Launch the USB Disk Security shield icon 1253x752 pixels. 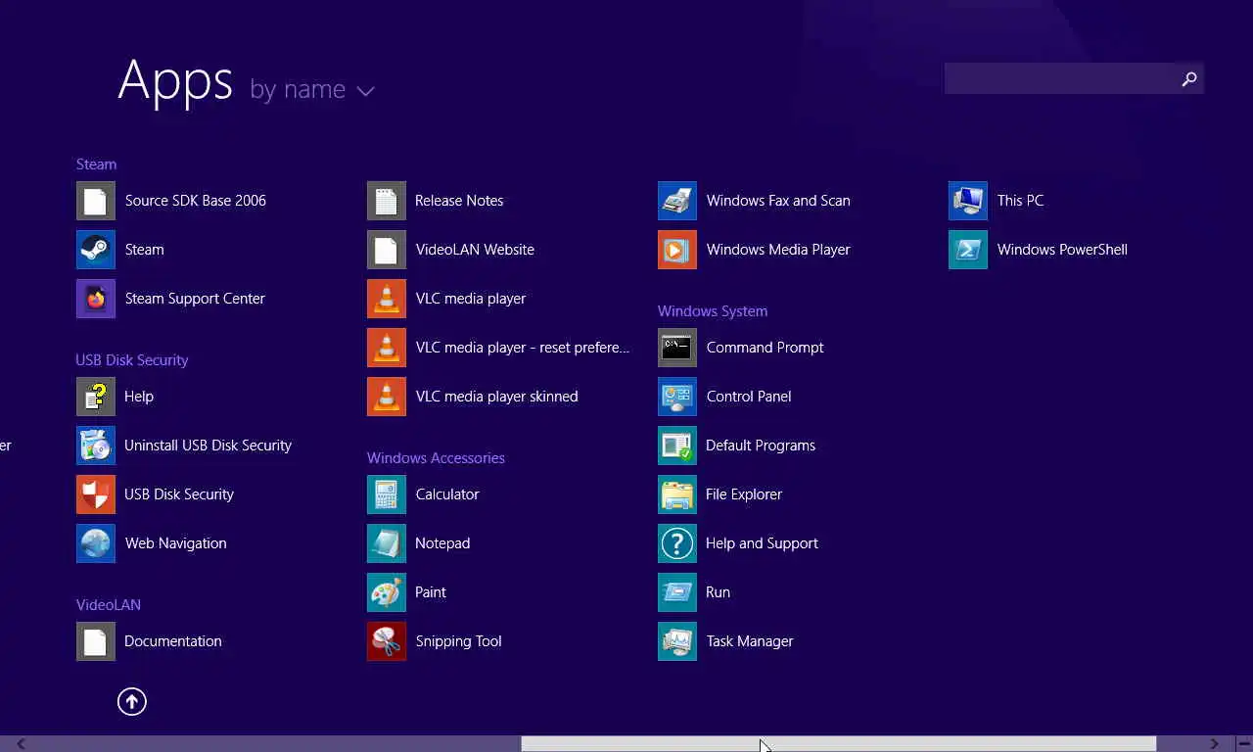(96, 494)
